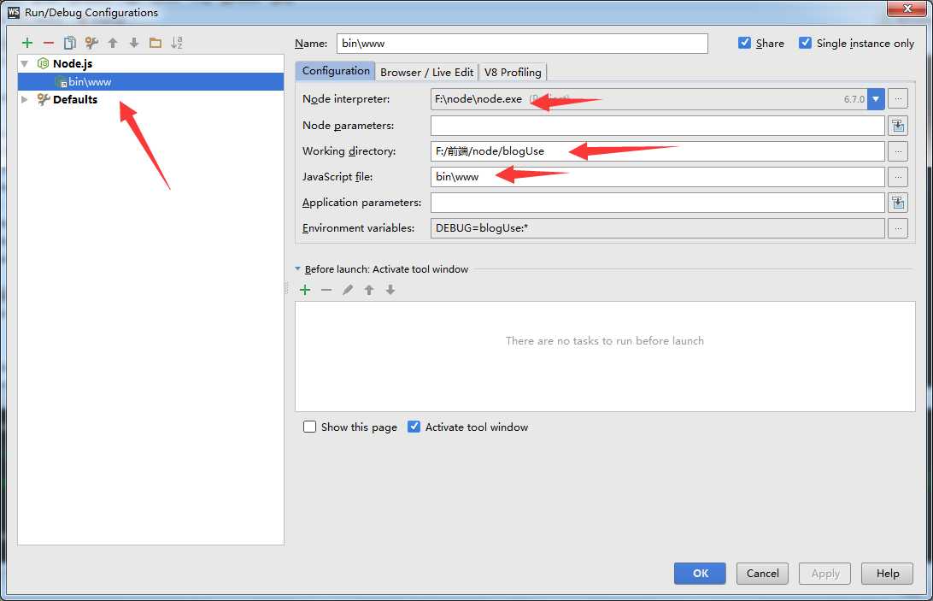Viewport: 933px width, 601px height.
Task: Move before launch task up
Action: (369, 290)
